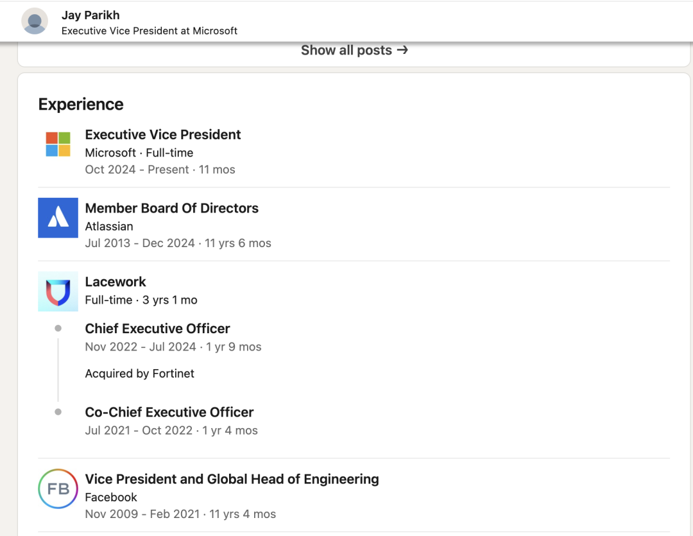
Task: Click the Co-Chief Executive Officer timeline dot
Action: pos(58,411)
